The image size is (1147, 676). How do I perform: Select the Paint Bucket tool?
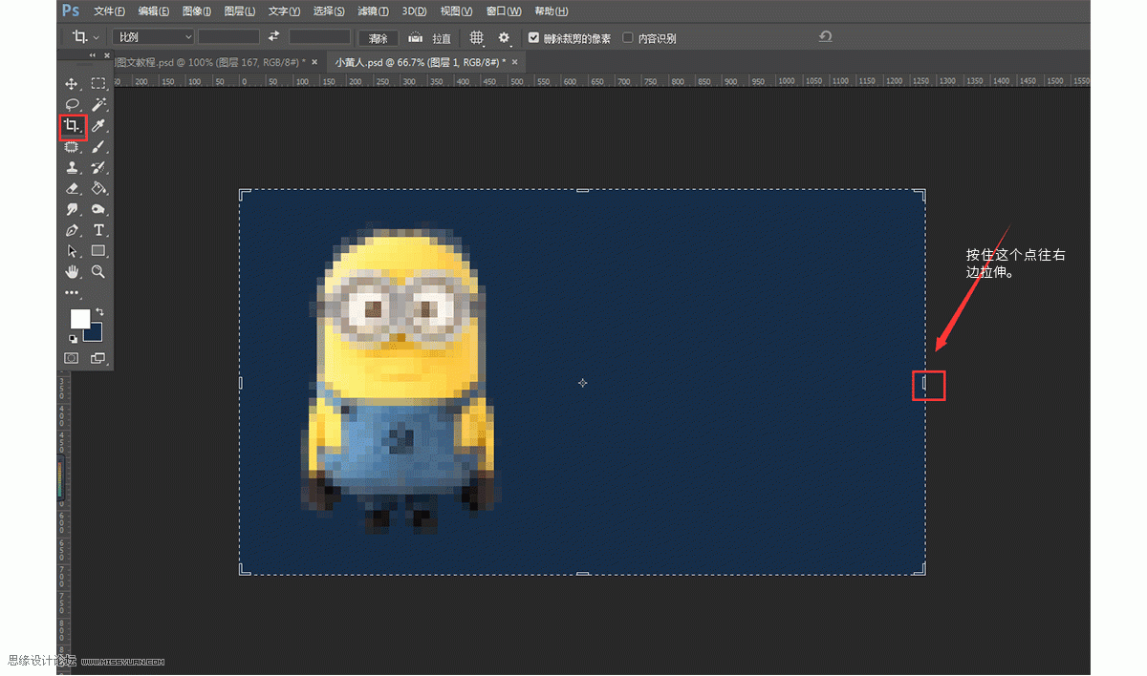[x=98, y=189]
